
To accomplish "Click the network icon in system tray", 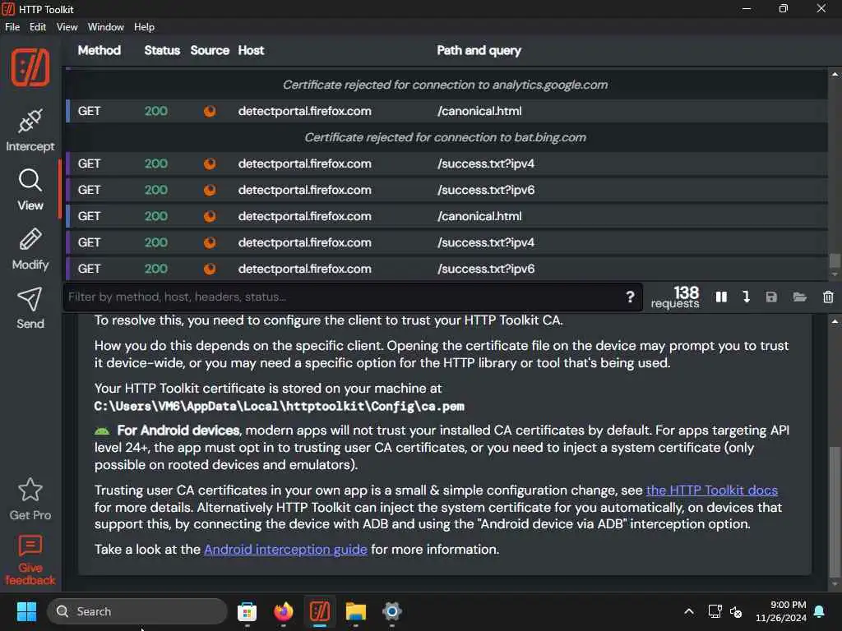I will pos(715,611).
